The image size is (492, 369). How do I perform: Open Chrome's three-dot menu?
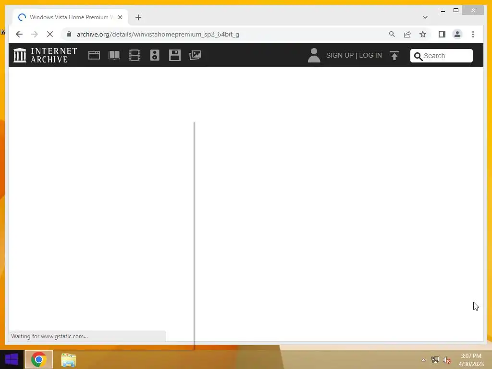click(473, 34)
